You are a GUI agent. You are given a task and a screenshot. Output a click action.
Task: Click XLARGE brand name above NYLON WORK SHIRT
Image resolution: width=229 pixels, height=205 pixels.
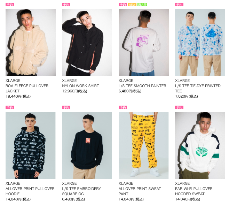69,81
